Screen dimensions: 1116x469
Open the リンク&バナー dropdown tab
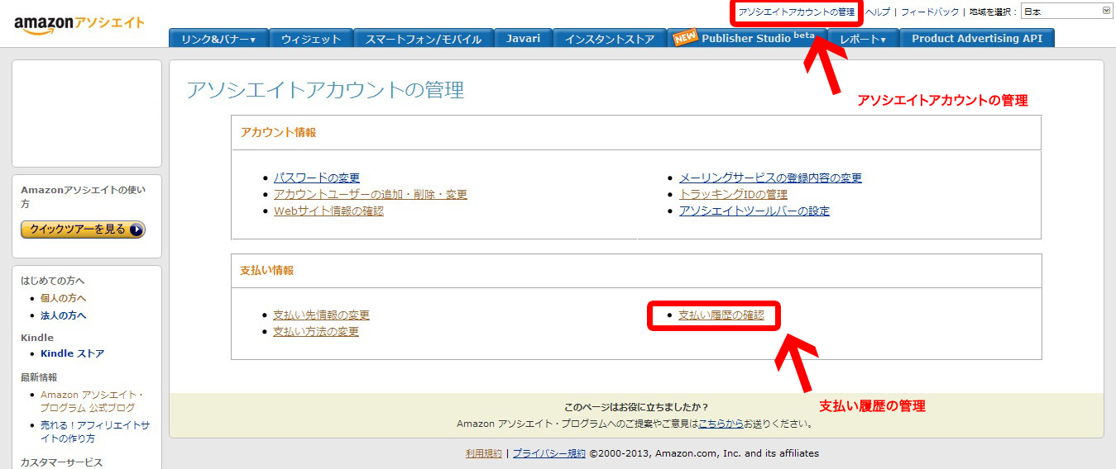218,38
